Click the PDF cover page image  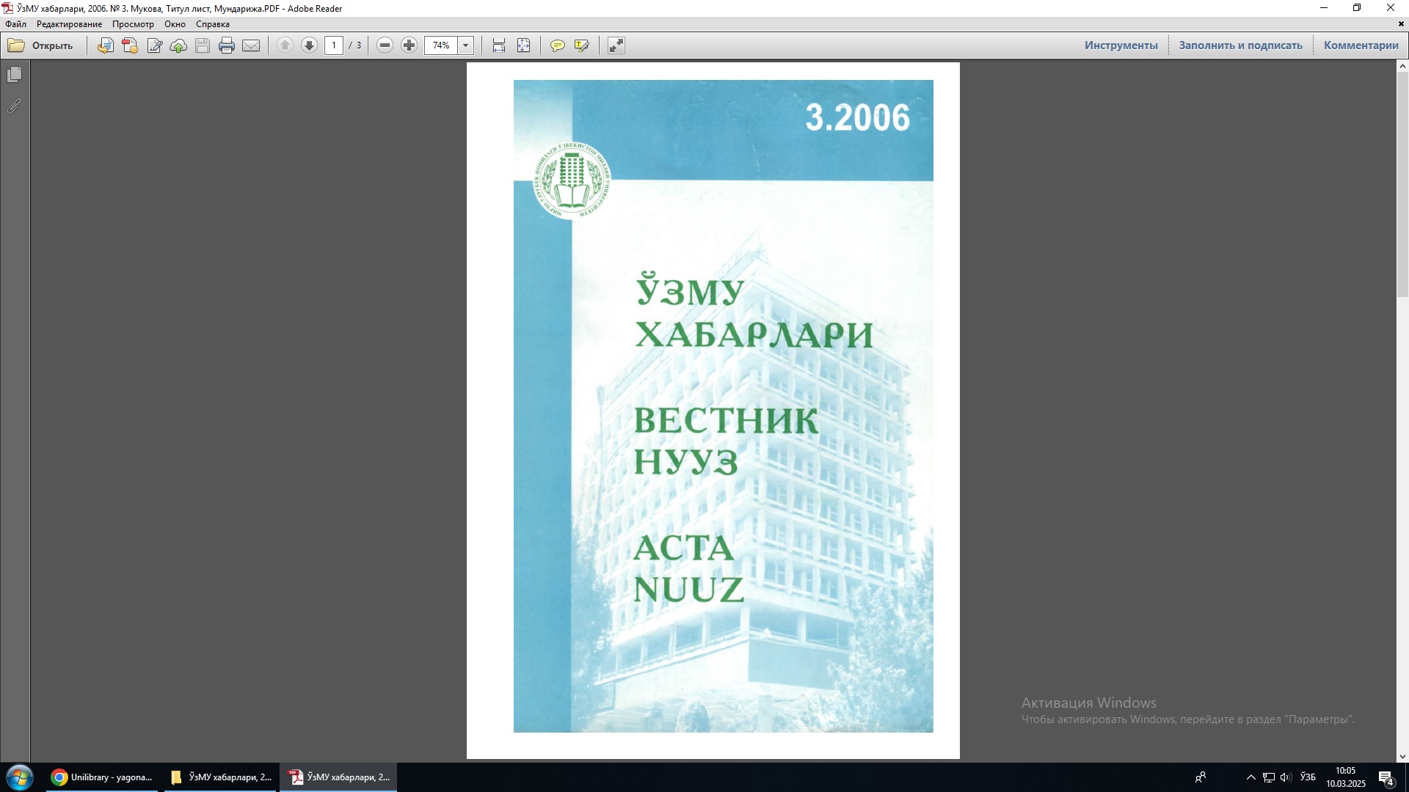(x=723, y=406)
